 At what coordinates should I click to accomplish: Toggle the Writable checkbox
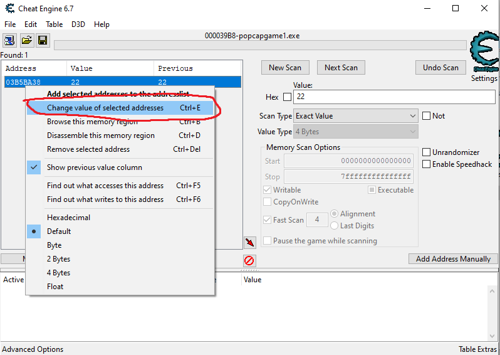(267, 190)
